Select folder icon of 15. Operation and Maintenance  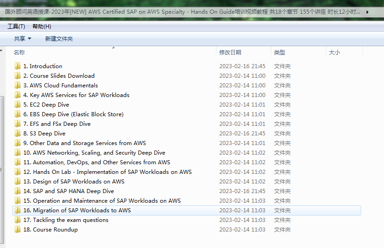[17, 200]
